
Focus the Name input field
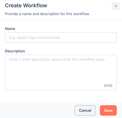(x=61, y=38)
